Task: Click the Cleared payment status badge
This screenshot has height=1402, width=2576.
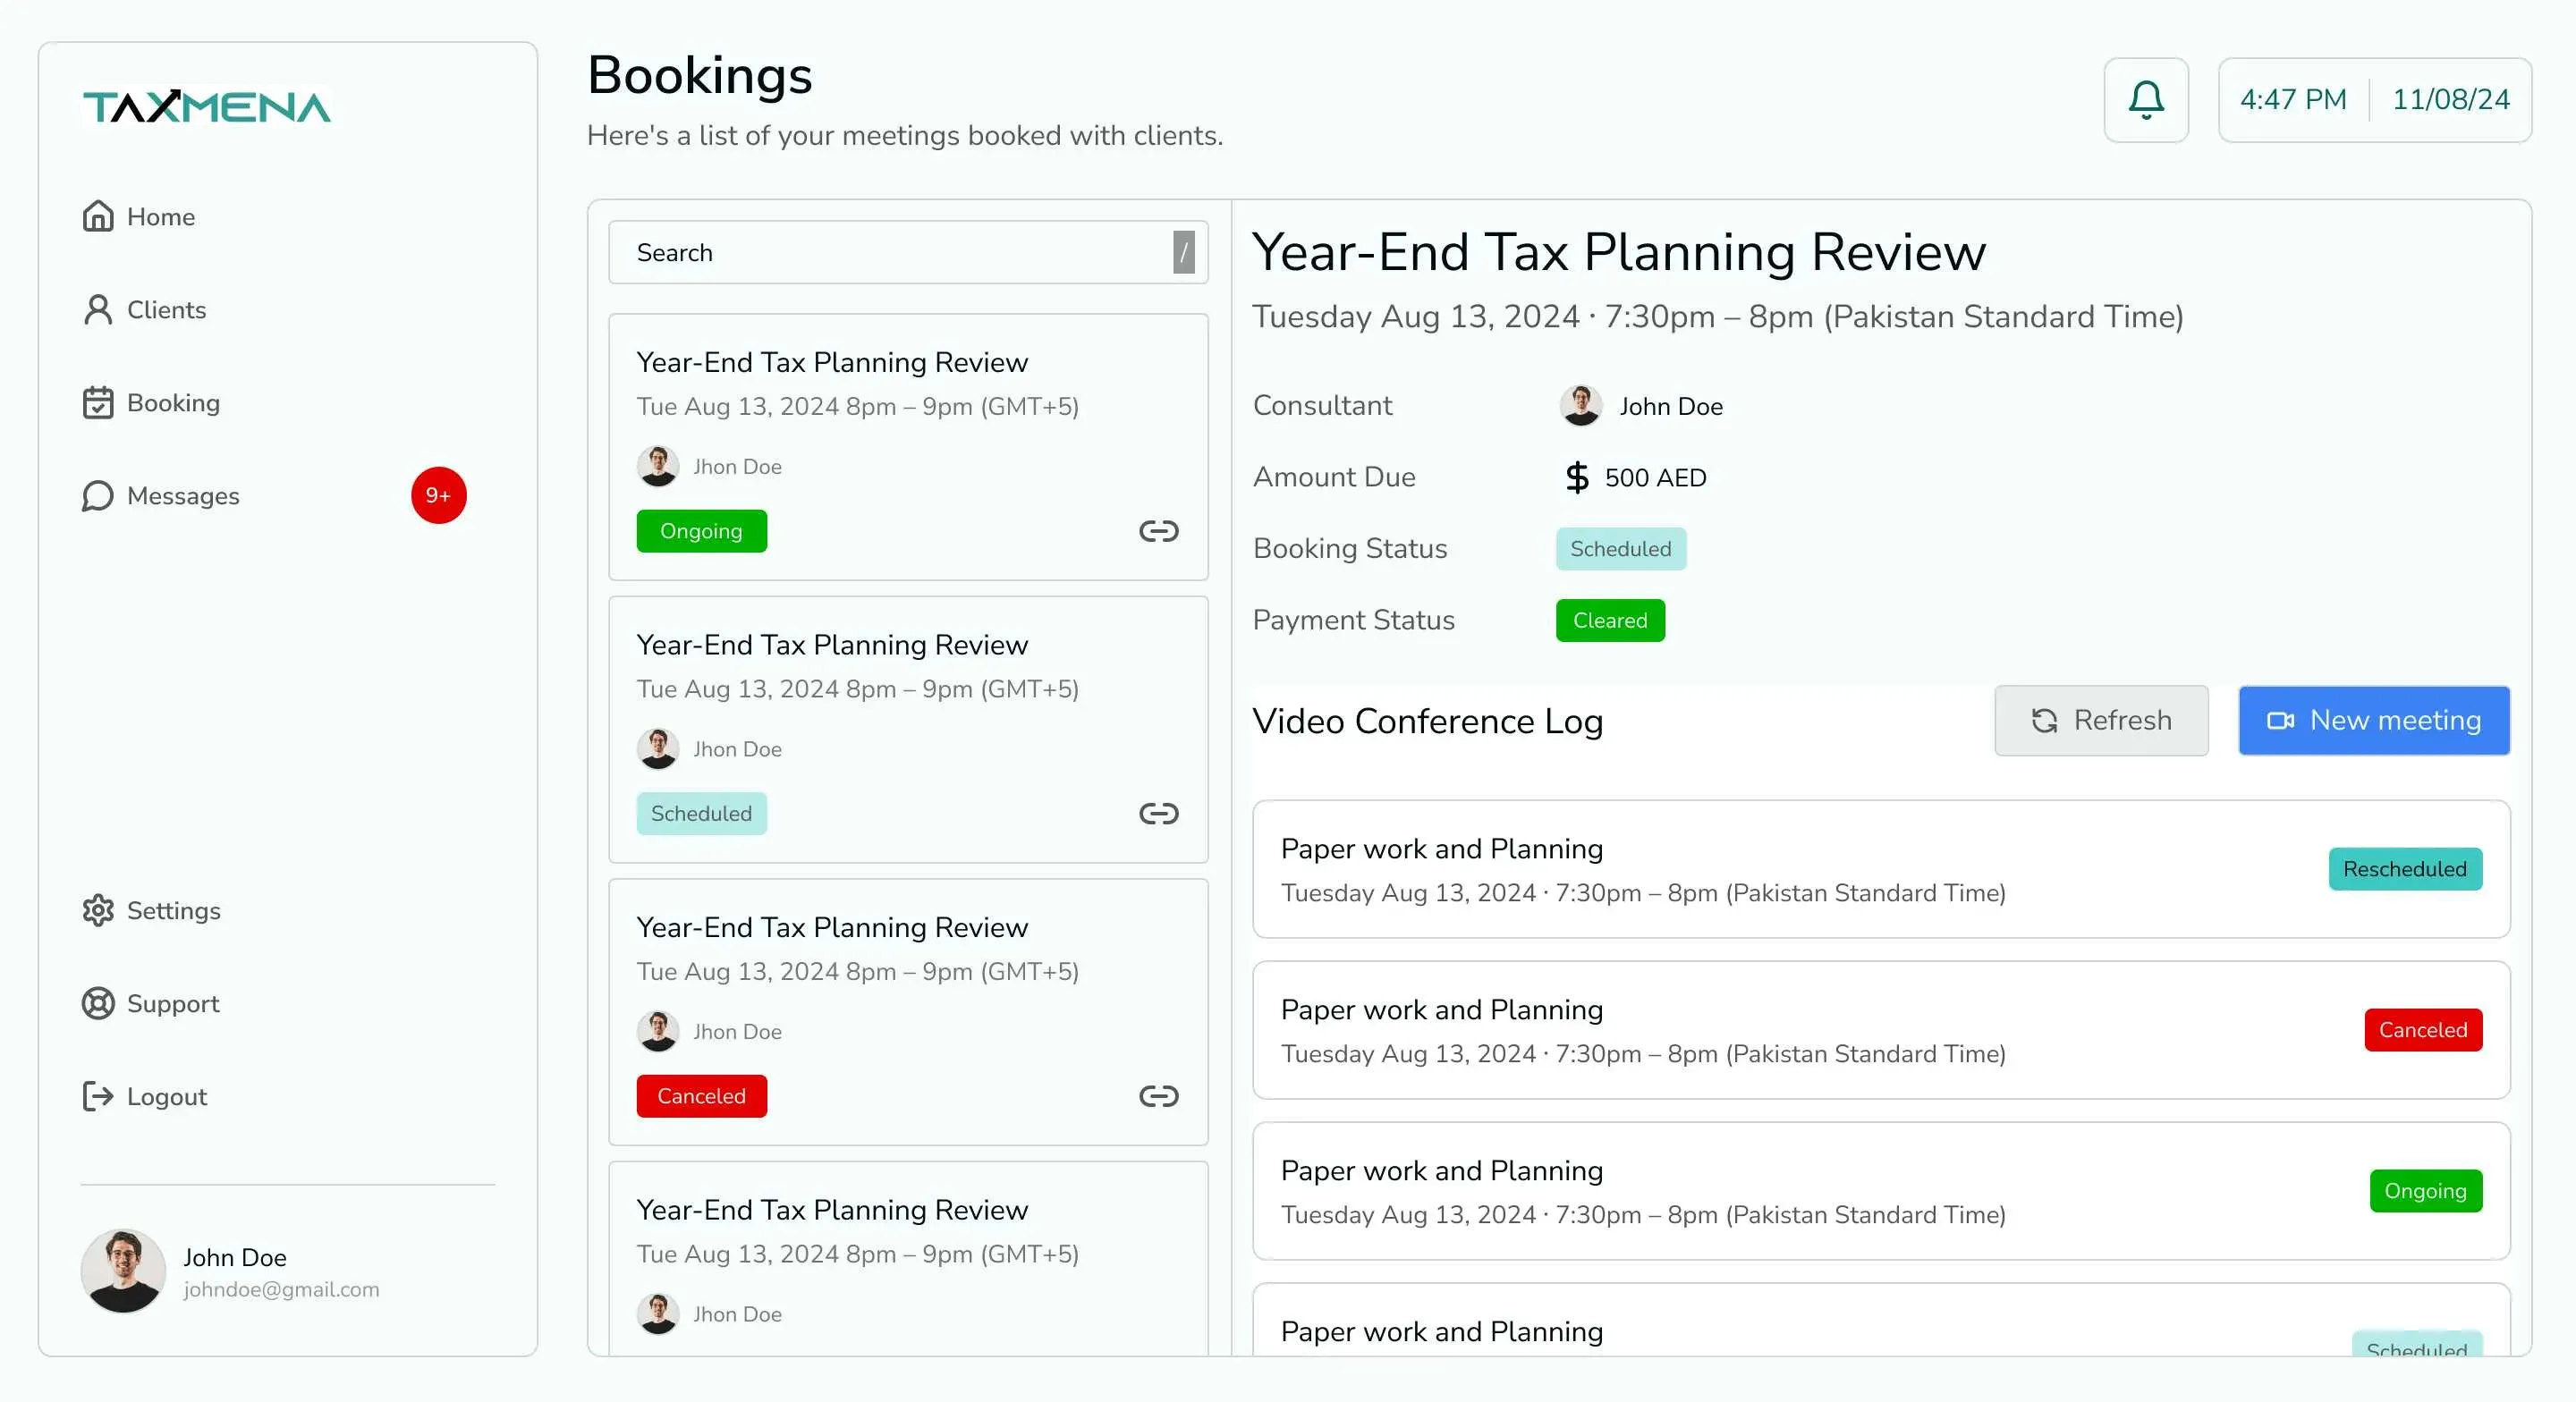Action: [1610, 620]
